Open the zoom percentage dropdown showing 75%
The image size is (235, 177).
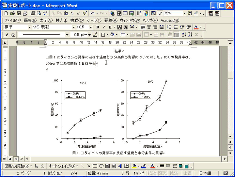tap(184, 13)
